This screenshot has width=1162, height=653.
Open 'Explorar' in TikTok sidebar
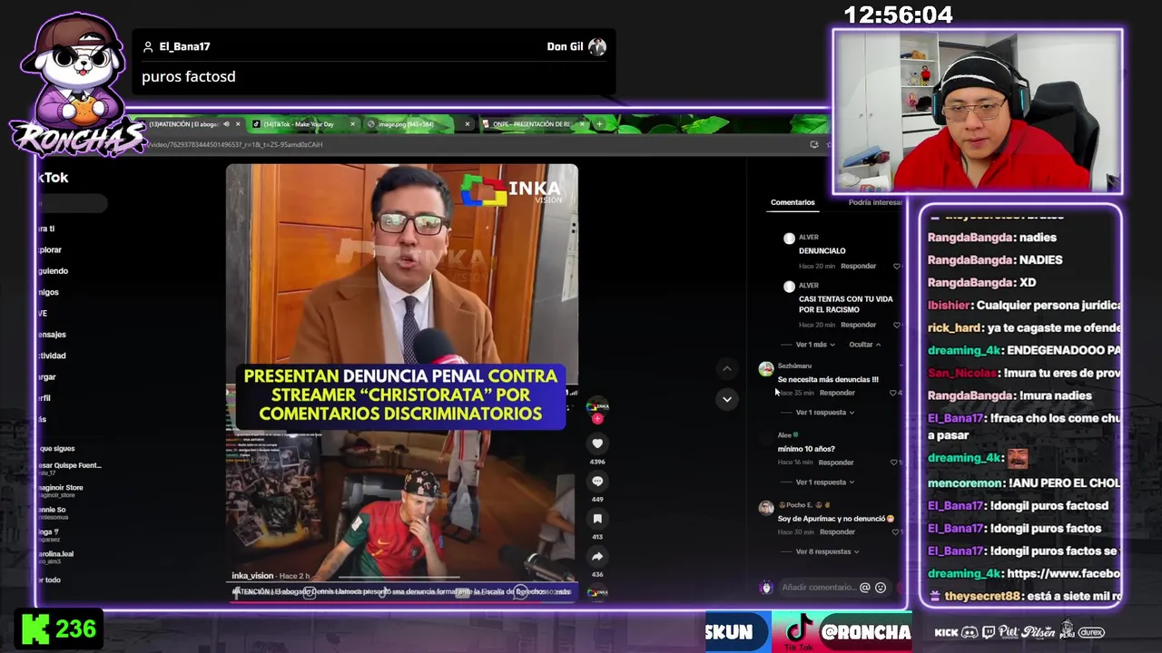(50, 249)
